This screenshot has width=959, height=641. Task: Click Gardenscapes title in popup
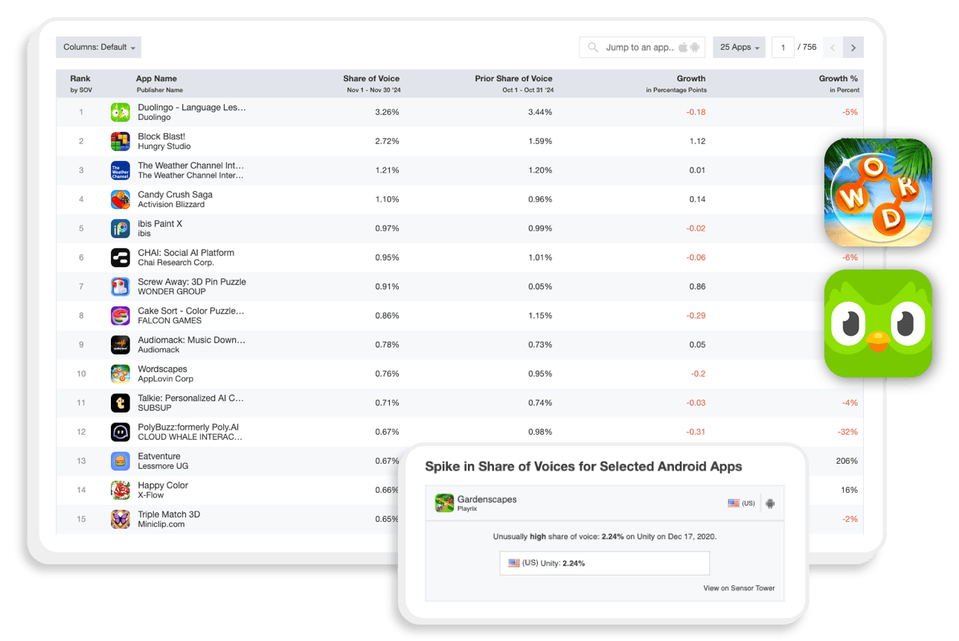coord(487,499)
